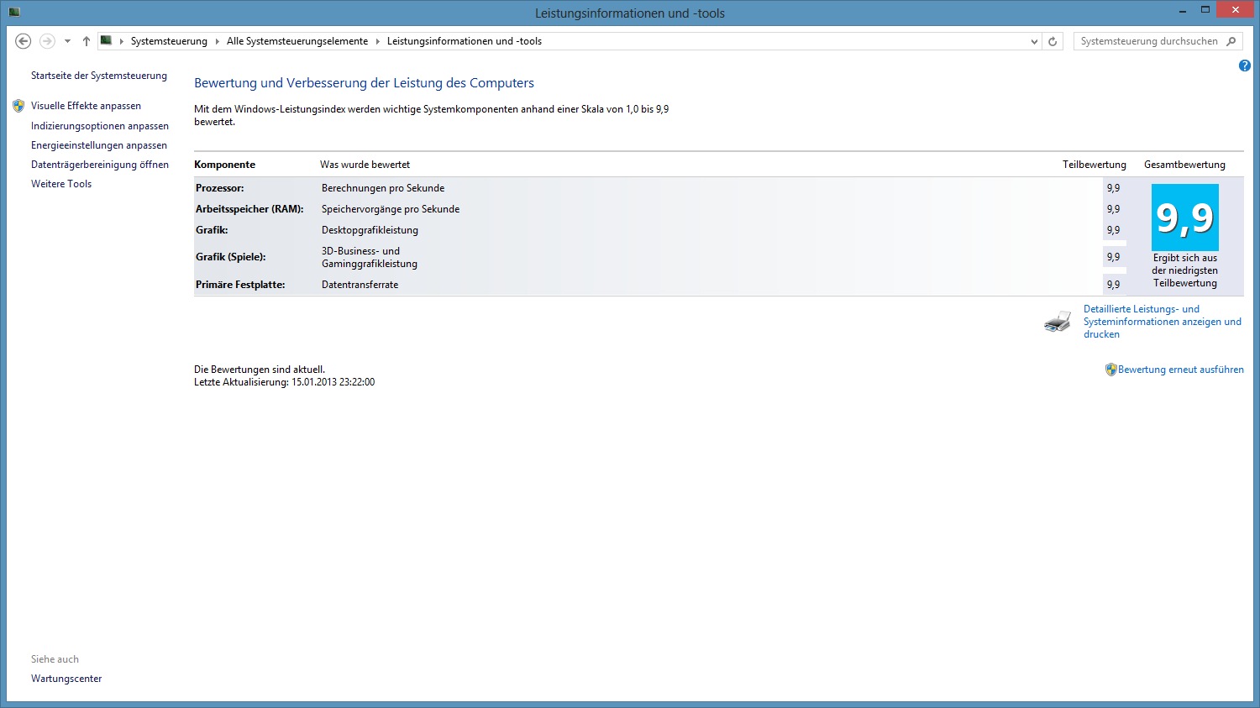Click Detaillierte Leistungs- und Systeminformationen link
This screenshot has height=708, width=1260.
[x=1163, y=322]
